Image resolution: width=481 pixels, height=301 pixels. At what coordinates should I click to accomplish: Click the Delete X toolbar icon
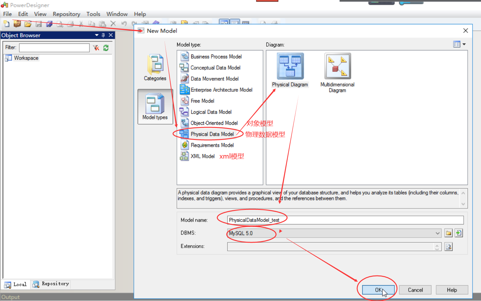113,24
